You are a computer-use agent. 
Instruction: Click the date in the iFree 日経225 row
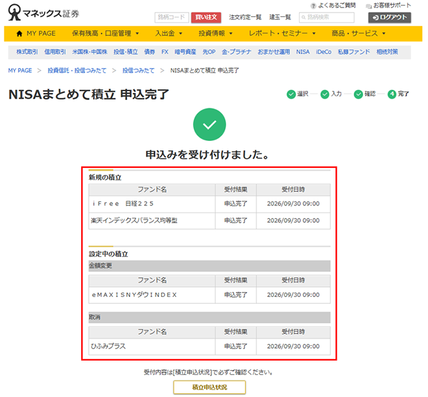(293, 204)
